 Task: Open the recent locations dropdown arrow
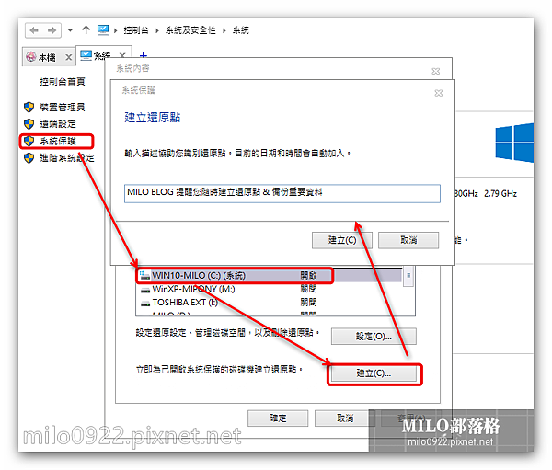tap(70, 30)
